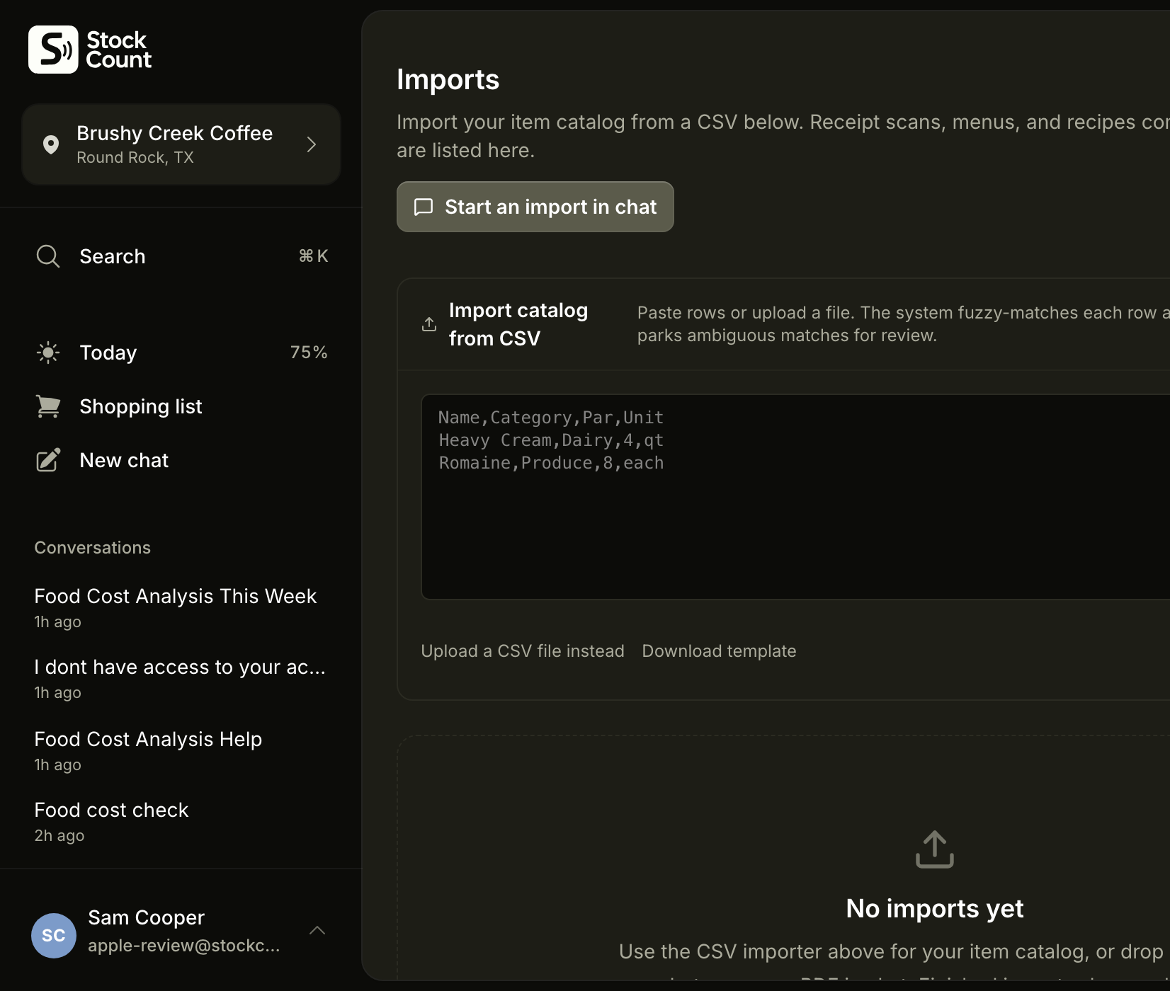This screenshot has width=1170, height=991.
Task: Start a New chat
Action: pyautogui.click(x=181, y=460)
